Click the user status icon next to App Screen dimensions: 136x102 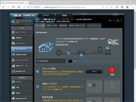[114, 20]
